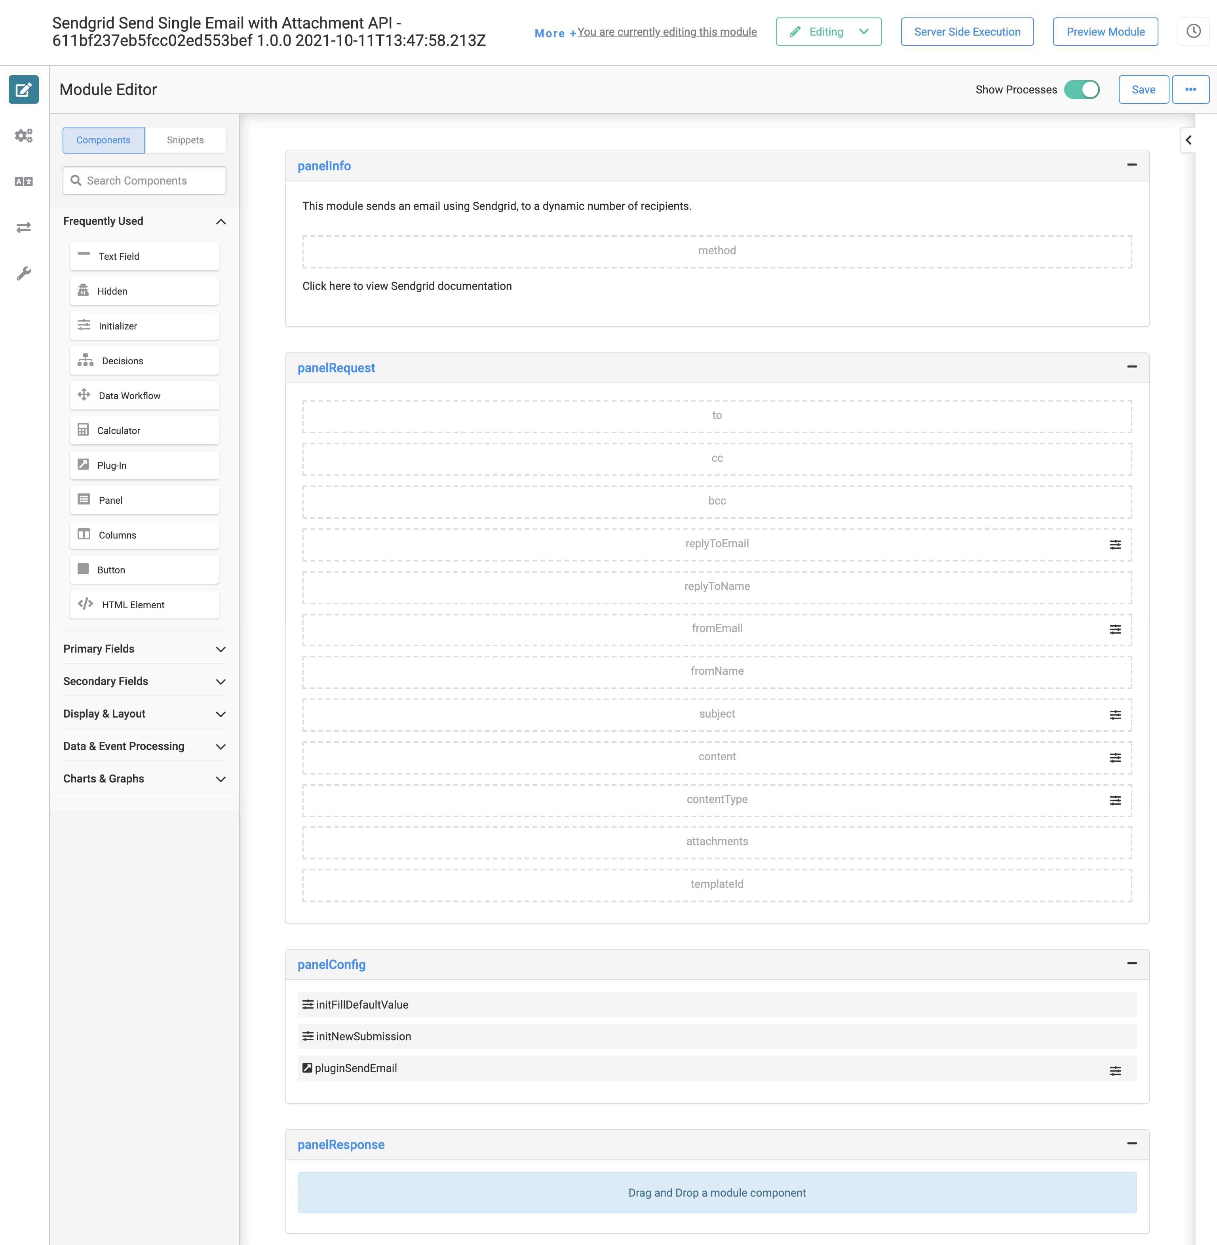Click the logic icon on pluginSendEmail row

pyautogui.click(x=1115, y=1071)
